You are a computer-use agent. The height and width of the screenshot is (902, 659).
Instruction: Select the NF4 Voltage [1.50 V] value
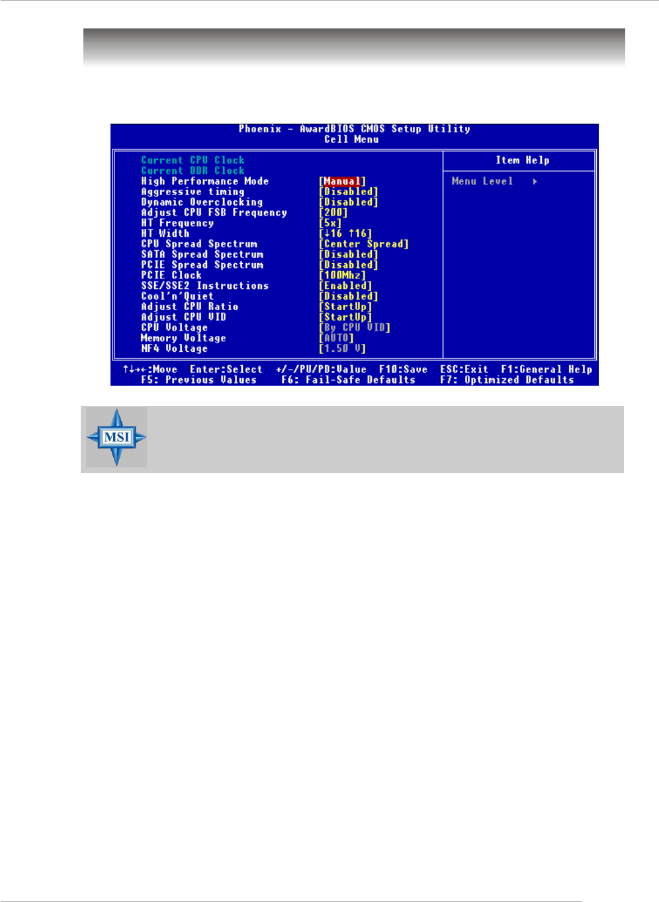click(x=342, y=348)
